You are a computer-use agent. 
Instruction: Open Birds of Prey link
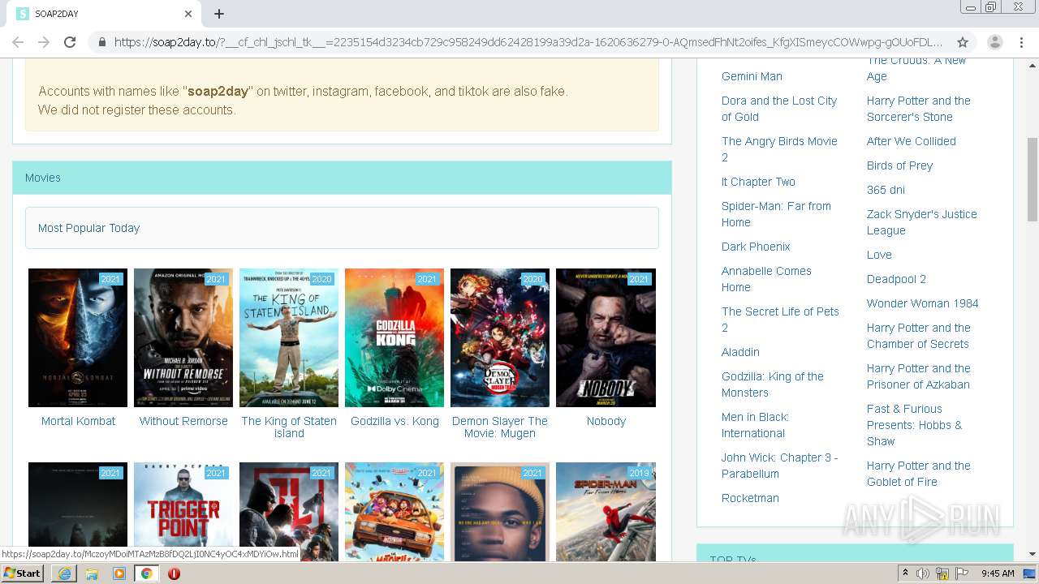pyautogui.click(x=899, y=165)
